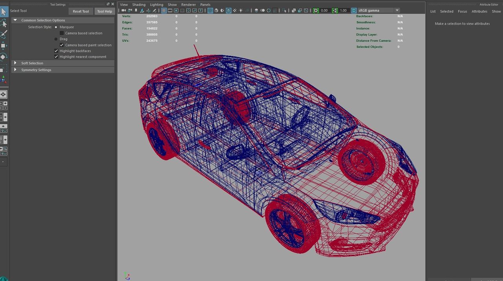Image resolution: width=503 pixels, height=281 pixels.
Task: Activate the Move tool icon
Action: point(4,46)
